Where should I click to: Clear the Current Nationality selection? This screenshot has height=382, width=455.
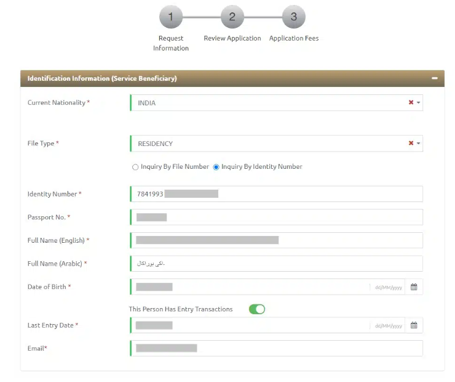(x=411, y=103)
